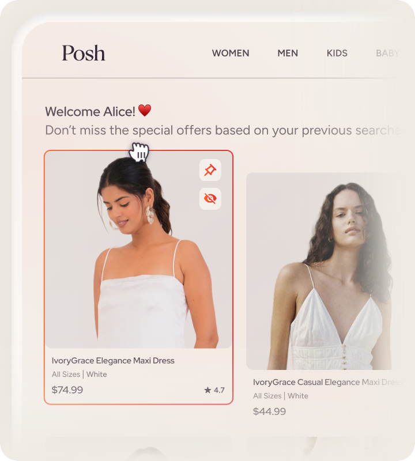
Task: Click the $74.99 price
Action: (67, 390)
